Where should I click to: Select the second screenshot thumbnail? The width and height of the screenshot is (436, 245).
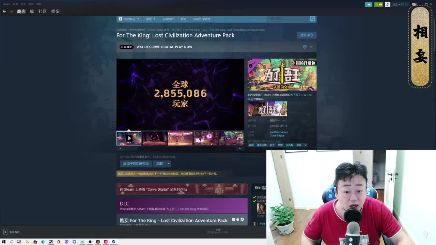[x=155, y=138]
